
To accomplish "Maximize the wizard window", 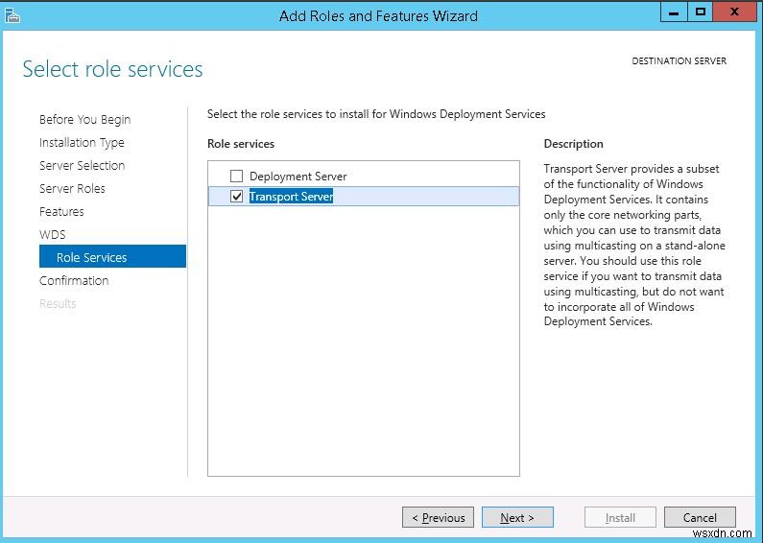I will click(x=701, y=12).
